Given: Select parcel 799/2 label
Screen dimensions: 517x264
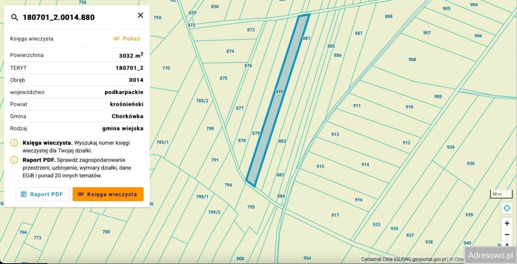Looking at the screenshot, I should 214,212.
